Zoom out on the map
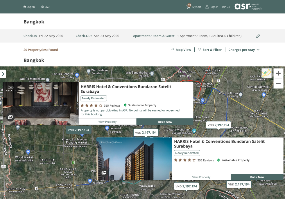Image resolution: width=285 pixels, height=199 pixels. coord(278,84)
